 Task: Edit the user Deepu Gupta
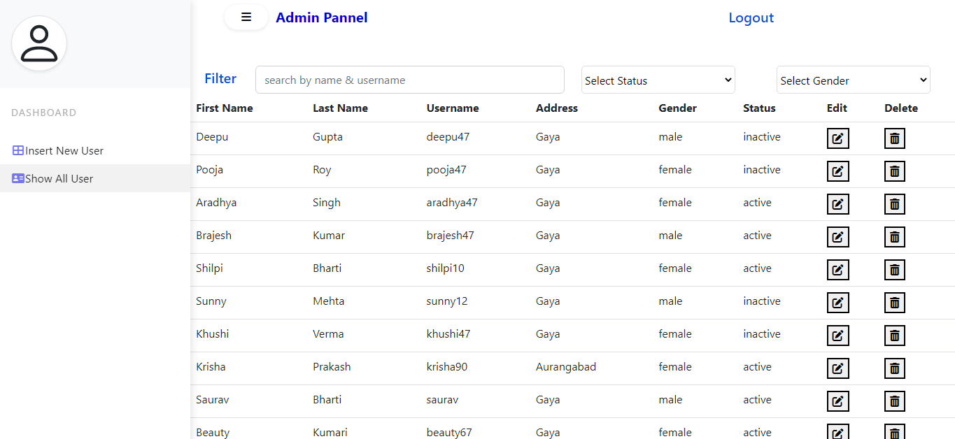coord(837,138)
